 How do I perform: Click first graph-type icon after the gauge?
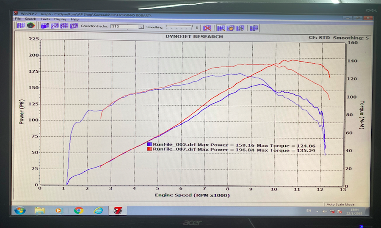45,26
